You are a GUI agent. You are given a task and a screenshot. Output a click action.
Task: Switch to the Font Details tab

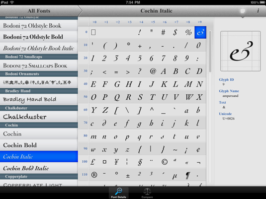click(118, 193)
